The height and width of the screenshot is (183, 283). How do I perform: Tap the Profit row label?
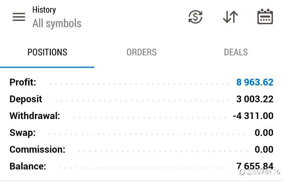pos(23,82)
